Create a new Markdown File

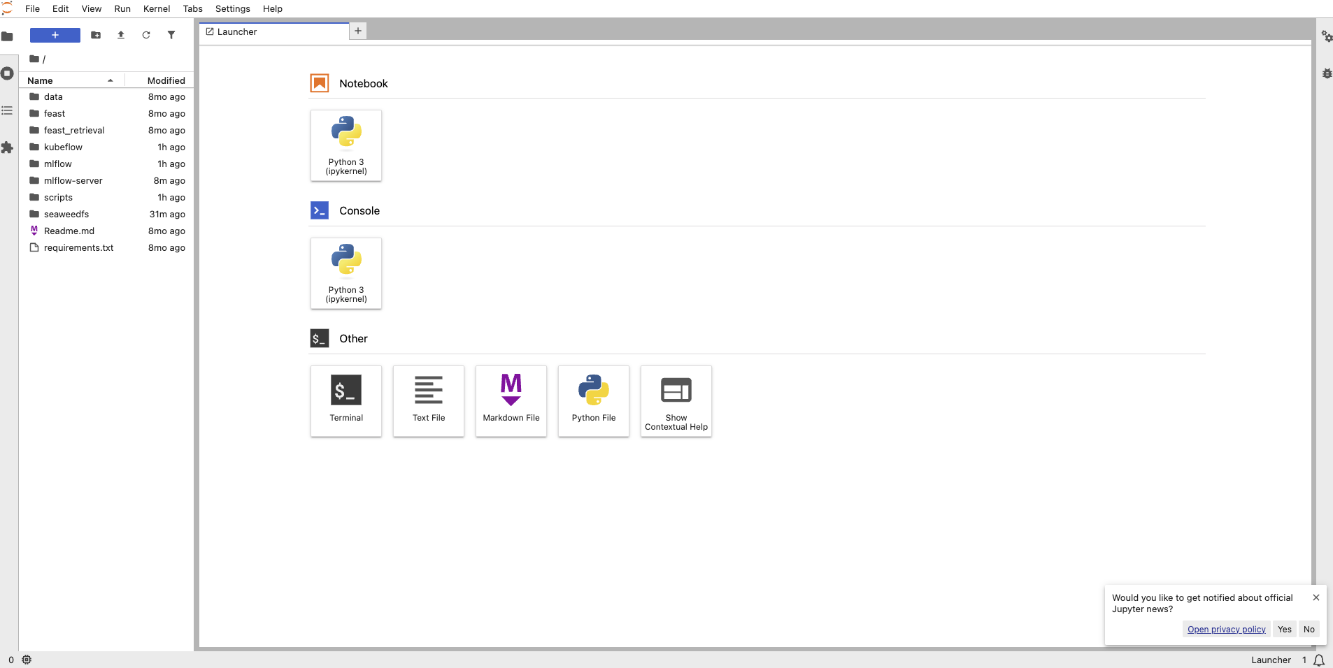(511, 401)
